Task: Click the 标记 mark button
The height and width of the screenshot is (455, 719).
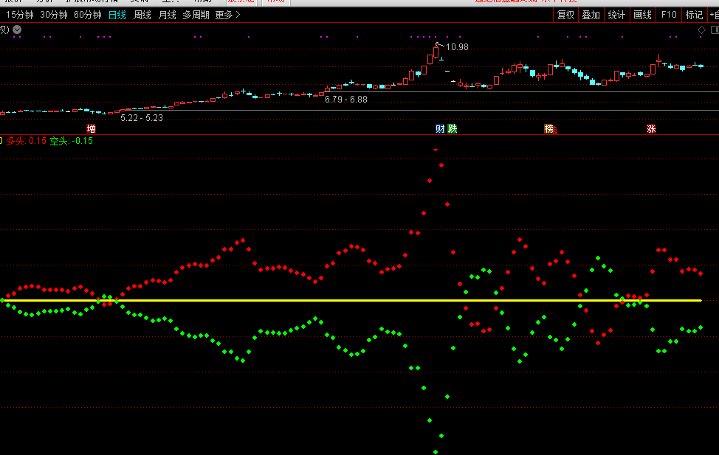Action: tap(694, 15)
